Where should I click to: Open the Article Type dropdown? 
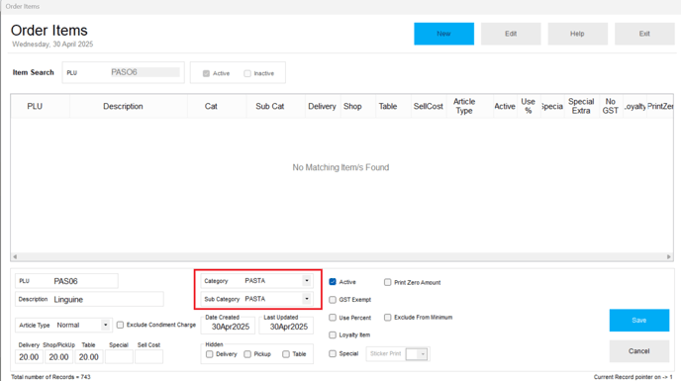105,325
